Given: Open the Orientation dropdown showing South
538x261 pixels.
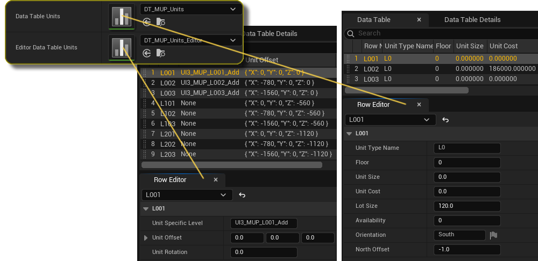Looking at the screenshot, I should tap(459, 235).
